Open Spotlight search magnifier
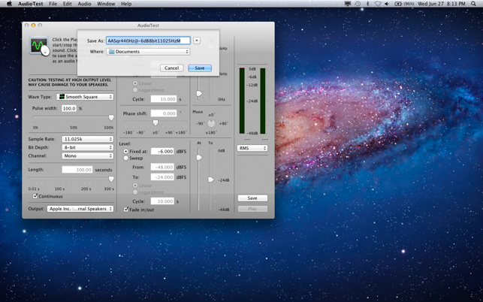483x302 pixels. 473,4
